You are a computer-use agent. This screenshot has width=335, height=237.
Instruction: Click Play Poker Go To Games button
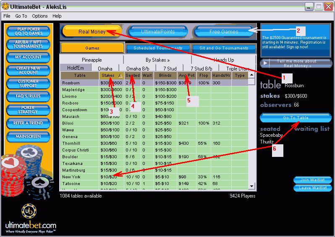pos(28,31)
